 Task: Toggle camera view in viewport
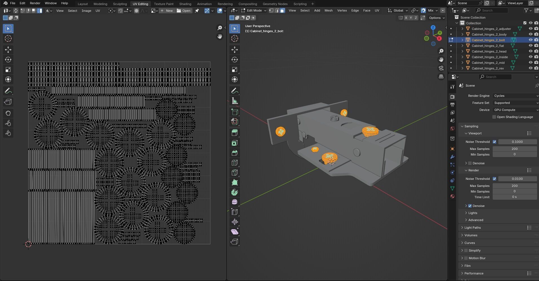[441, 68]
